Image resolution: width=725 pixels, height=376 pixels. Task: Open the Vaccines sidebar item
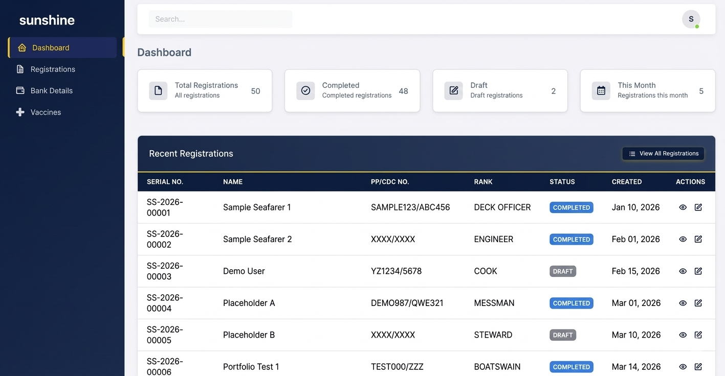(x=46, y=112)
